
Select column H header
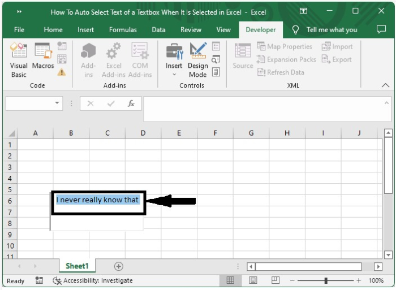tap(287, 133)
